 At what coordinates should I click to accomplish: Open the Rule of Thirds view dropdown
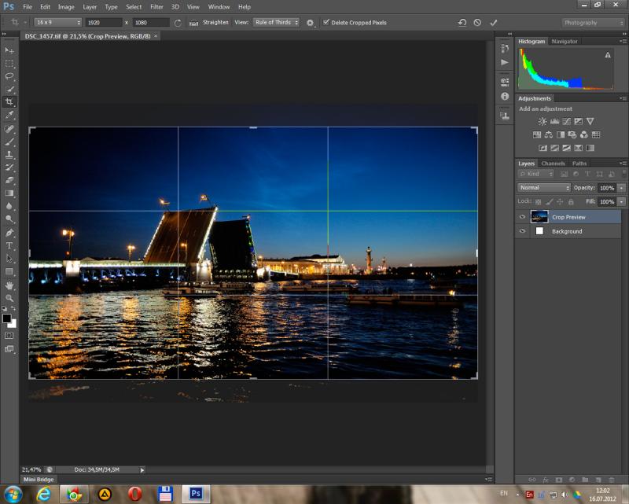(x=277, y=23)
